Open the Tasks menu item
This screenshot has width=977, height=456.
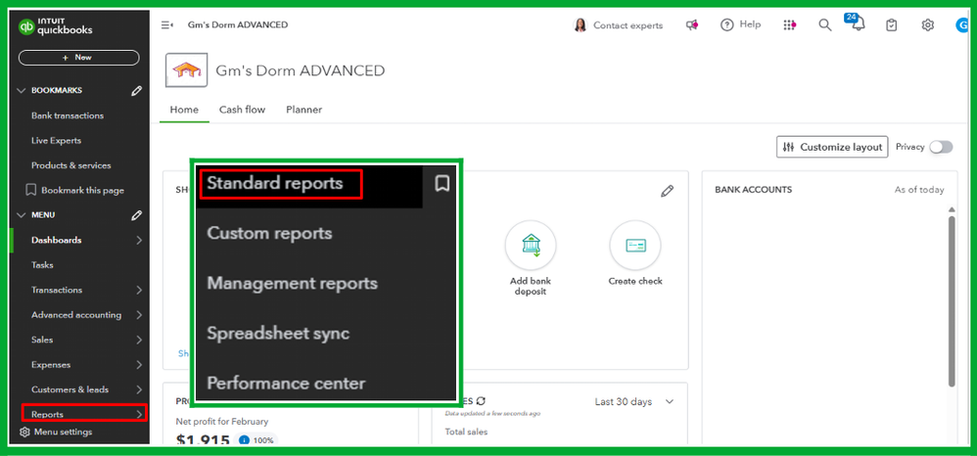42,265
